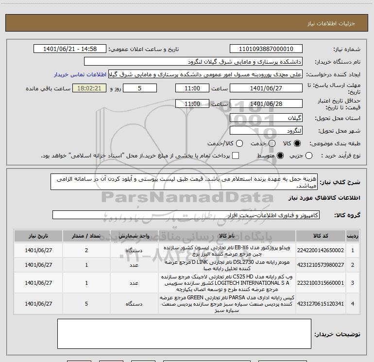Click the quantity 2 in the projector row
Screen dimensions: 374x362
pyautogui.click(x=86, y=250)
